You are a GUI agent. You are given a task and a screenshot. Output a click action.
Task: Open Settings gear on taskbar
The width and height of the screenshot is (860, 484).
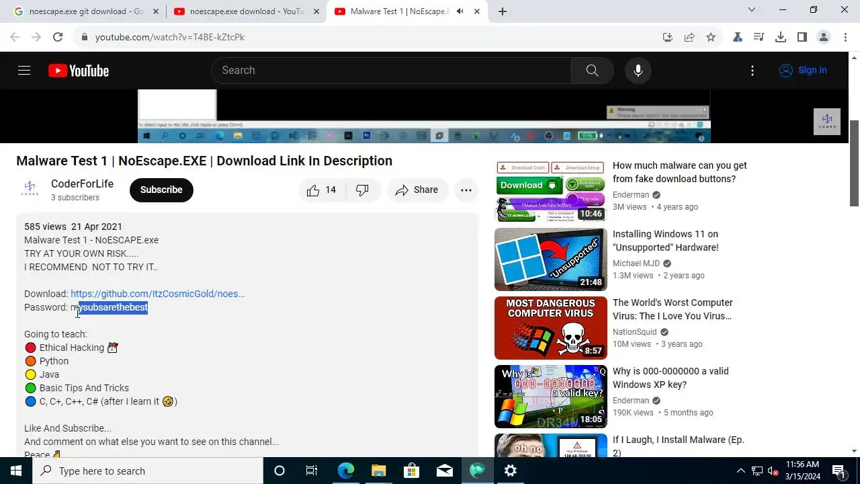[511, 471]
